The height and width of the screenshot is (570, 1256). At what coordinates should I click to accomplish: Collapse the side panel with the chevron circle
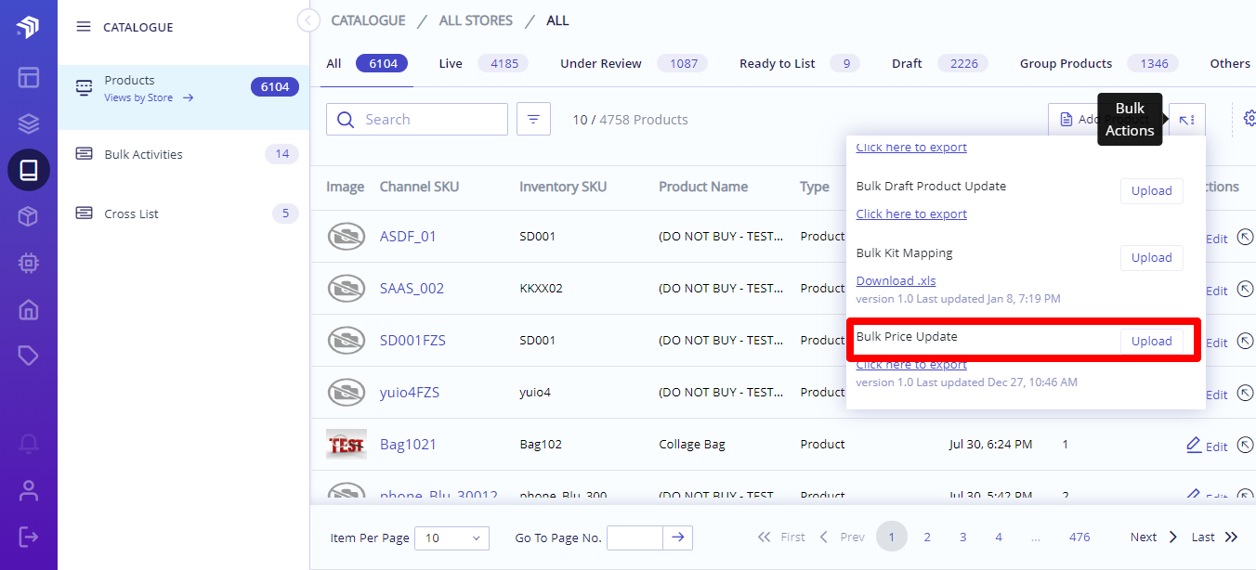tap(308, 20)
